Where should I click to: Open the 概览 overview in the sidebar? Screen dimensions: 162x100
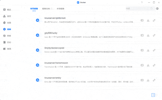[7, 10]
